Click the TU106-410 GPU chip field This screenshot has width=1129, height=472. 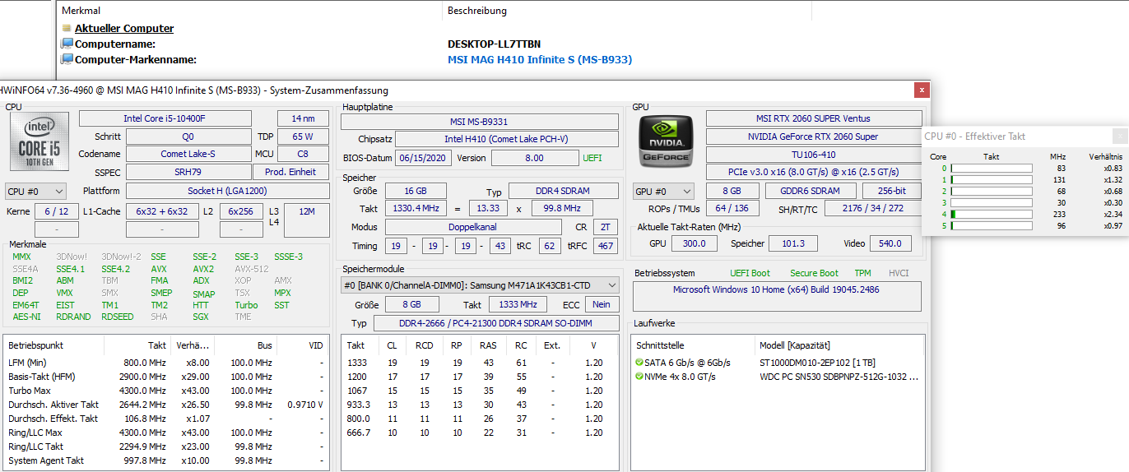click(813, 155)
